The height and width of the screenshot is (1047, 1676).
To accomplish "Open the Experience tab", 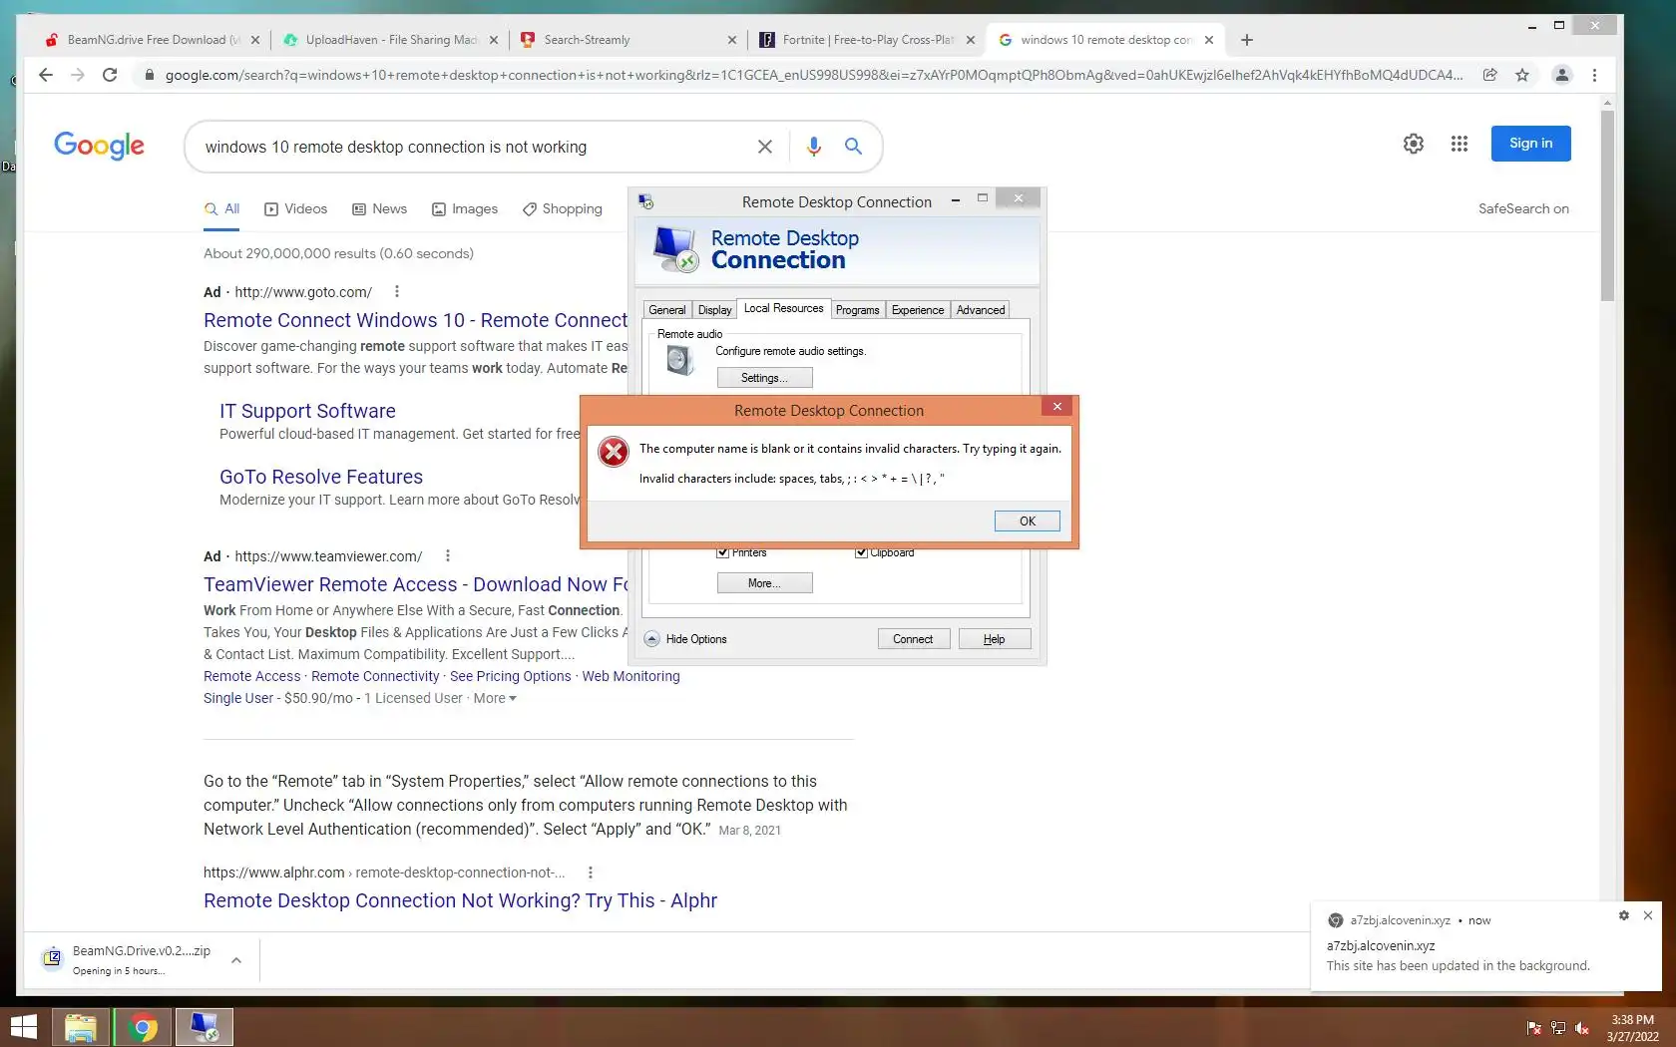I will click(918, 310).
